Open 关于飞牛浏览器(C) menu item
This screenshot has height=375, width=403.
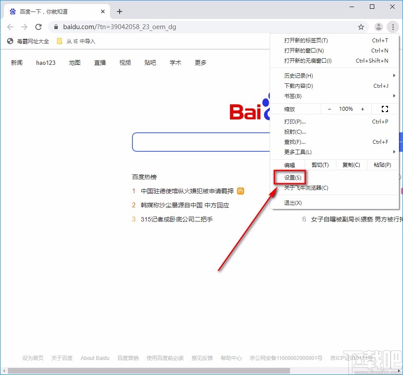tap(334, 188)
